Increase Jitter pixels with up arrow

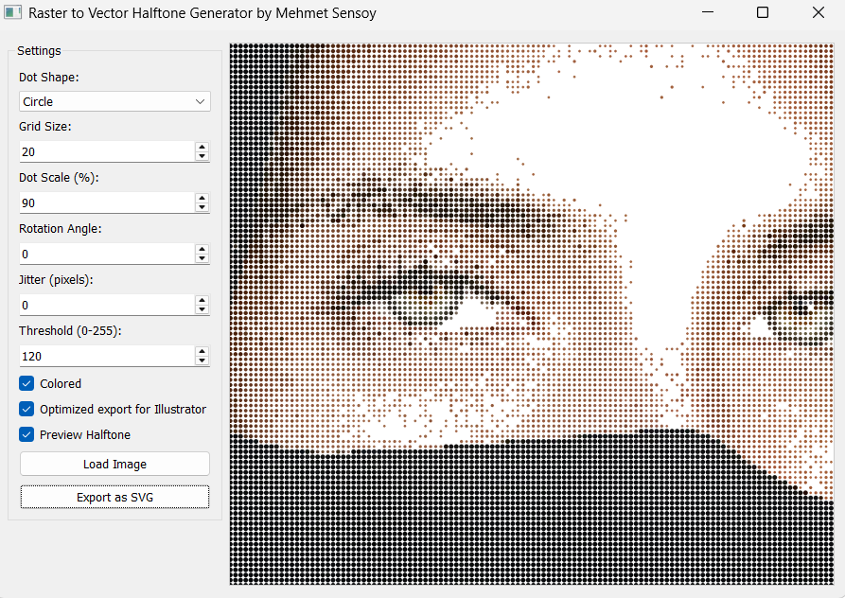coord(202,300)
